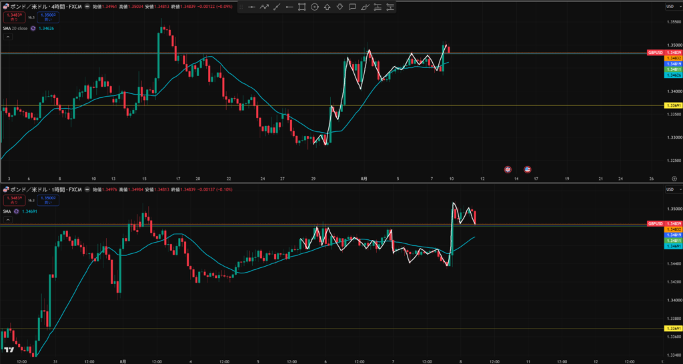Screen dimensions: 683x364
Task: Select the comment callout tool
Action: click(352, 7)
